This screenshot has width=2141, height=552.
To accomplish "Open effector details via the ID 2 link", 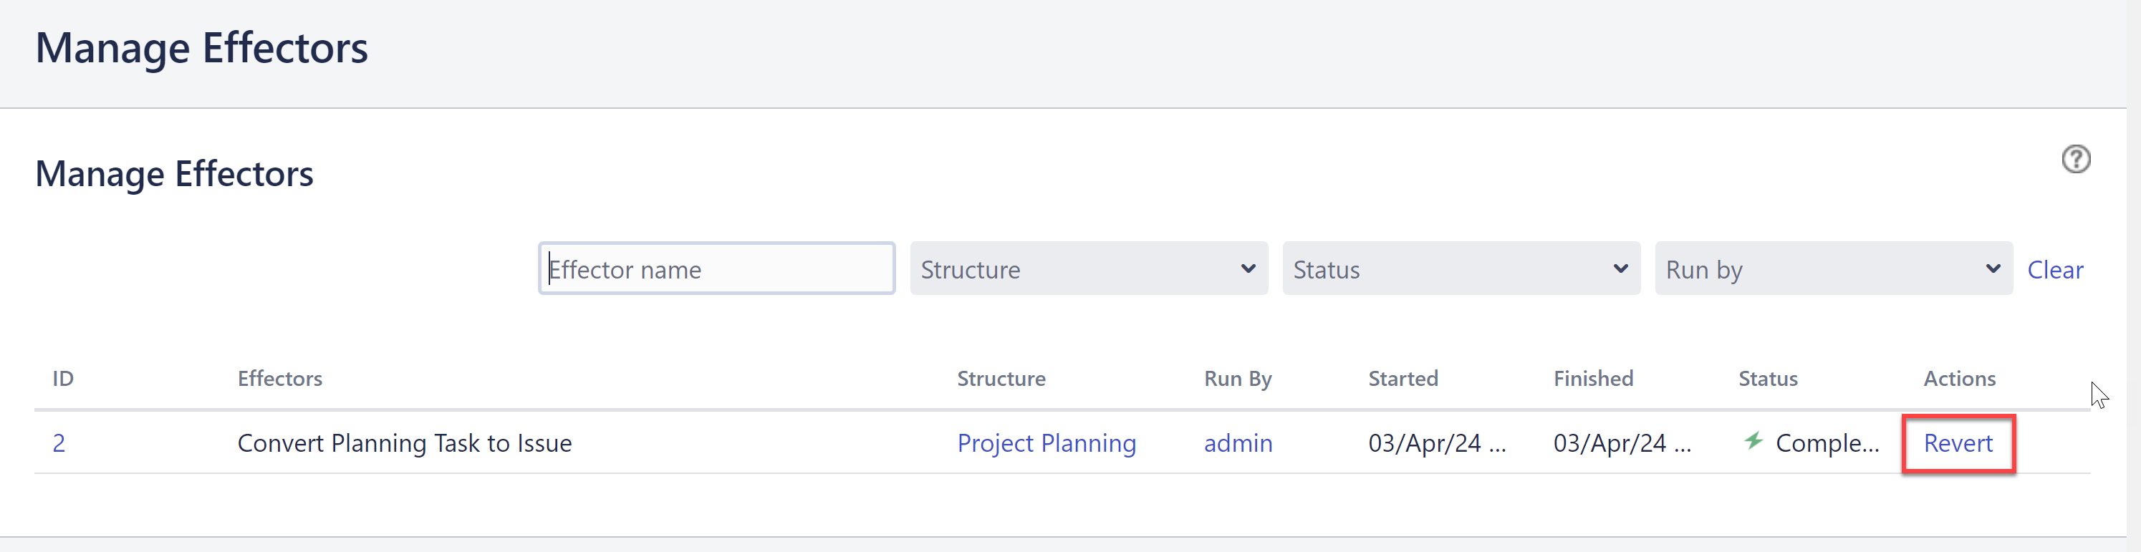I will 59,443.
